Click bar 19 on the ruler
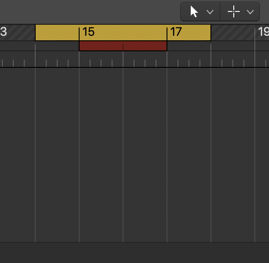The image size is (269, 263). pos(264,32)
